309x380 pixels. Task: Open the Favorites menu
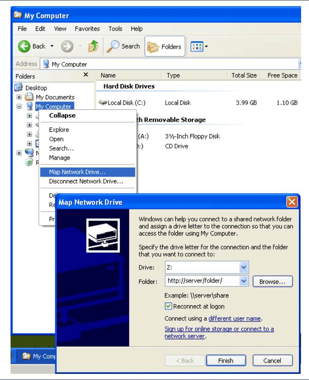coord(87,29)
